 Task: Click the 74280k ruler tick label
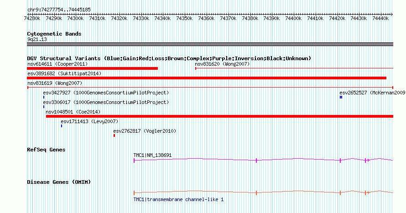click(32, 18)
